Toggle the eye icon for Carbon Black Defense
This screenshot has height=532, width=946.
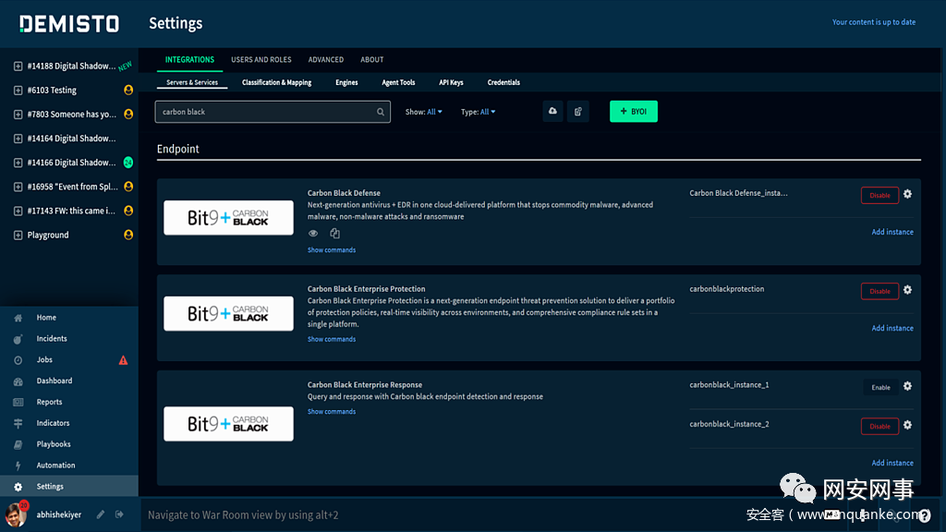pos(313,234)
